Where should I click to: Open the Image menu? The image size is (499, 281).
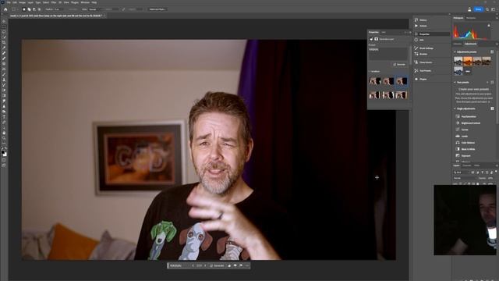23,2
